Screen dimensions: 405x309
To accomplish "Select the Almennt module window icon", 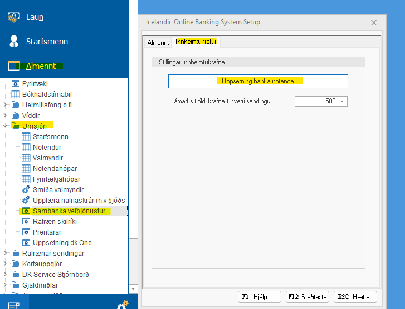I will (x=14, y=66).
